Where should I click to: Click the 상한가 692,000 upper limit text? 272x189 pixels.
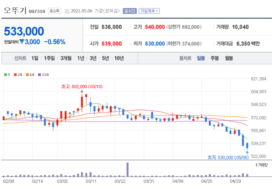184,27
